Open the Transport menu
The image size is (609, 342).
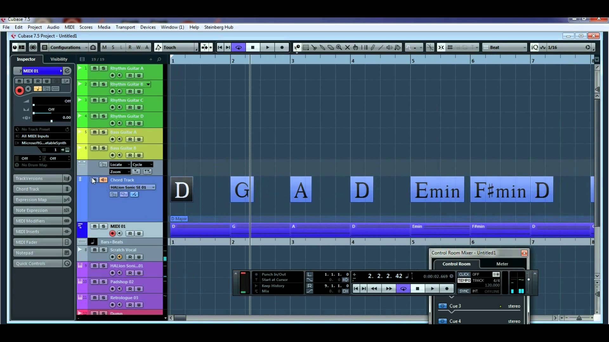[125, 27]
